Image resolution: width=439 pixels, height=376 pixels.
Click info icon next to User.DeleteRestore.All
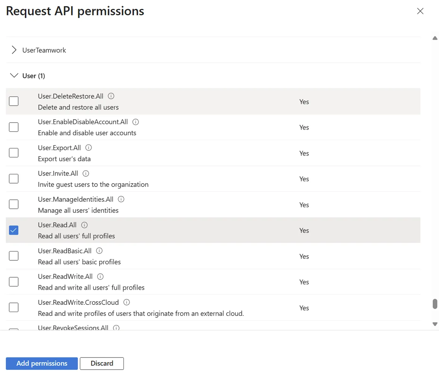(111, 96)
